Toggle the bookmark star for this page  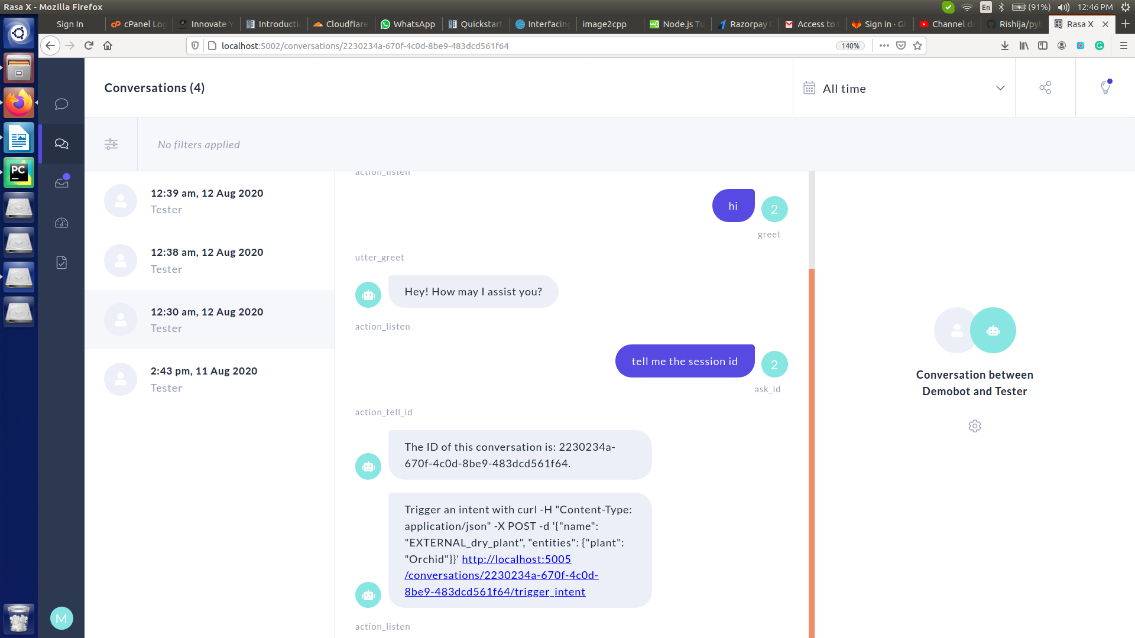tap(917, 45)
